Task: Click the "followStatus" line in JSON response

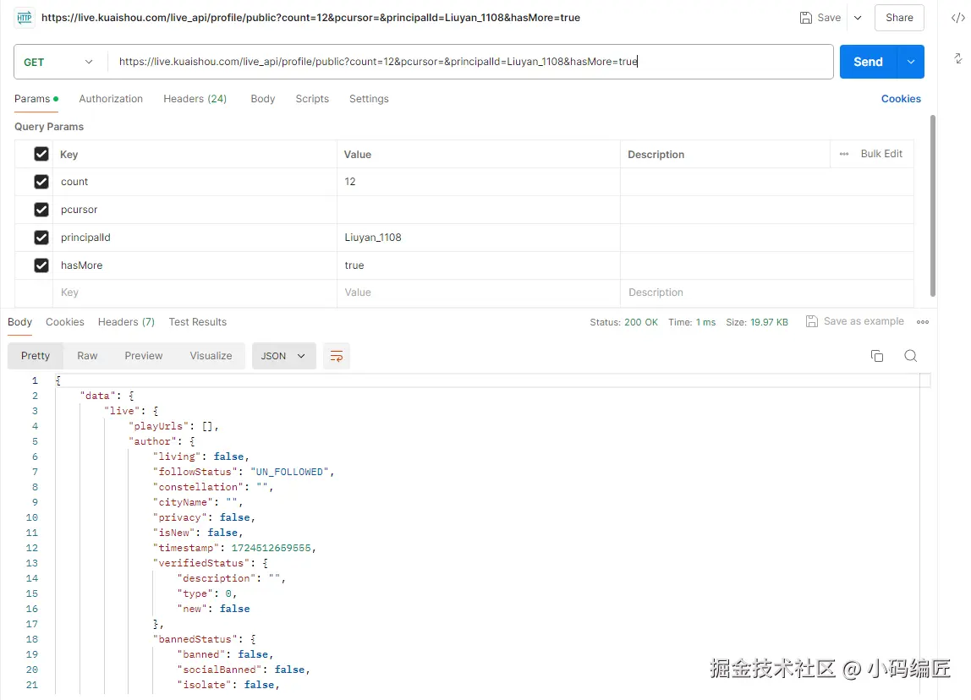Action: click(244, 472)
